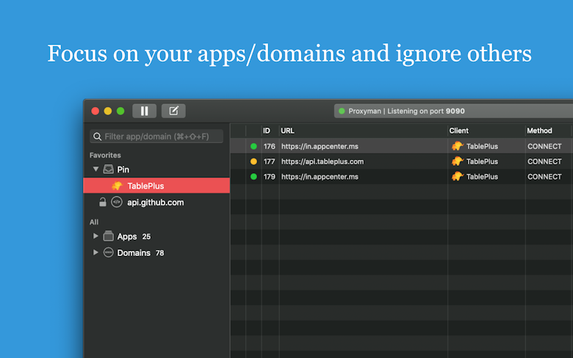Sort by the URL column header

[287, 131]
